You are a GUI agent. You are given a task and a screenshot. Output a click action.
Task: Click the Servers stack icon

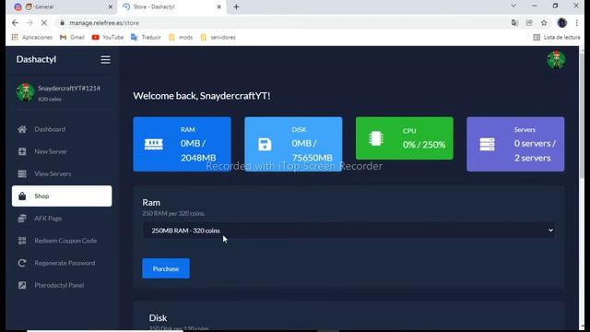[487, 144]
